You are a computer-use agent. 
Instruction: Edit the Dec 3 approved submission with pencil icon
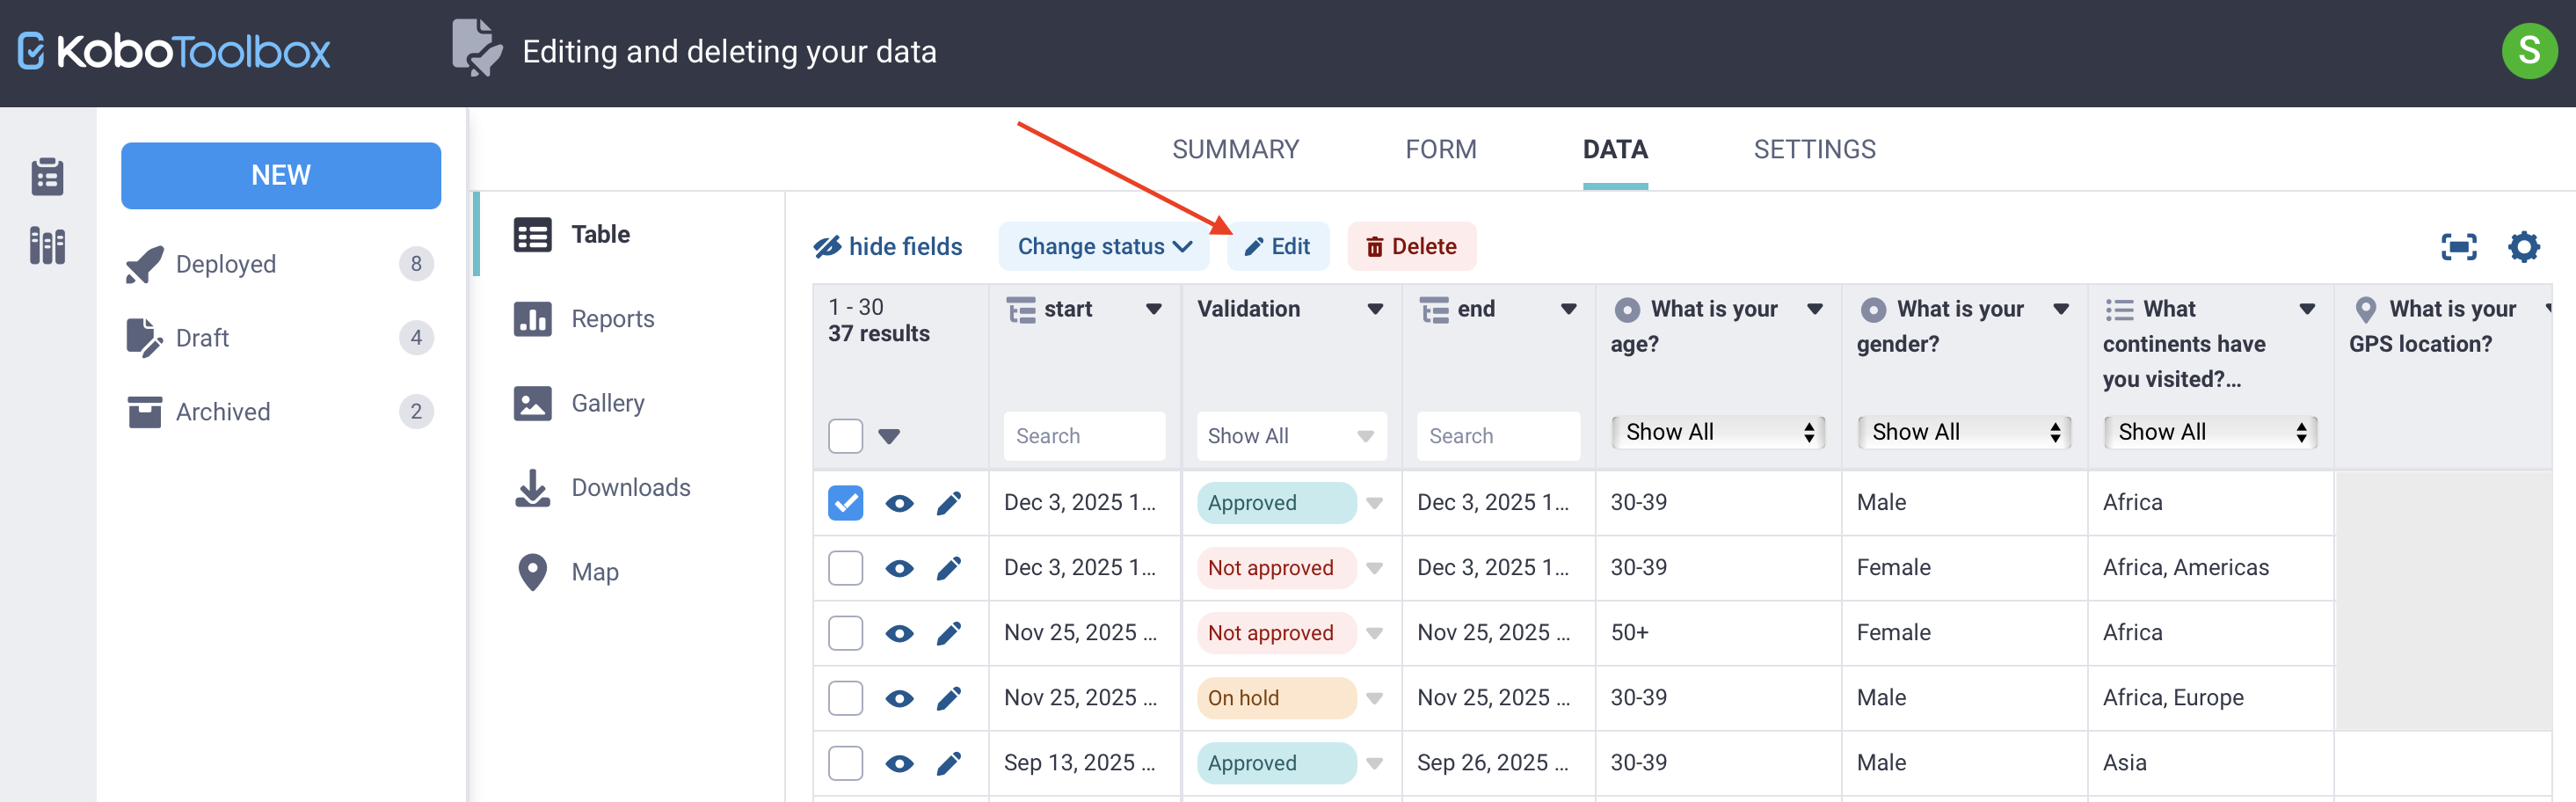[948, 503]
